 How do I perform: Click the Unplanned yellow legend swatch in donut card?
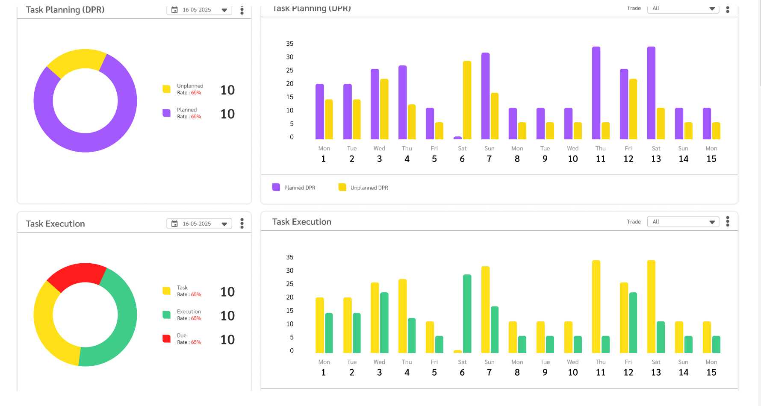(x=167, y=89)
